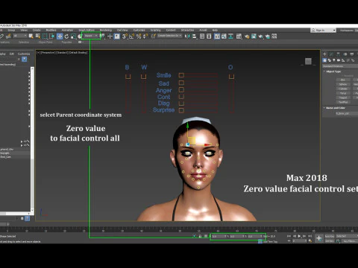Open the Curve Editor from toolbar
This screenshot has width=358, height=268.
224,36
